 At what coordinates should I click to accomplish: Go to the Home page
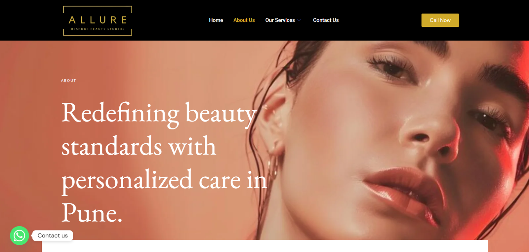[216, 20]
